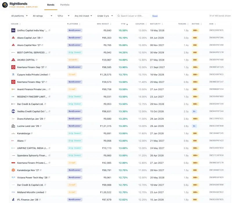Switch to the Portfolio tab
This screenshot has width=232, height=203.
pos(65,5)
